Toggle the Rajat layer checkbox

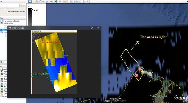[0, 71]
